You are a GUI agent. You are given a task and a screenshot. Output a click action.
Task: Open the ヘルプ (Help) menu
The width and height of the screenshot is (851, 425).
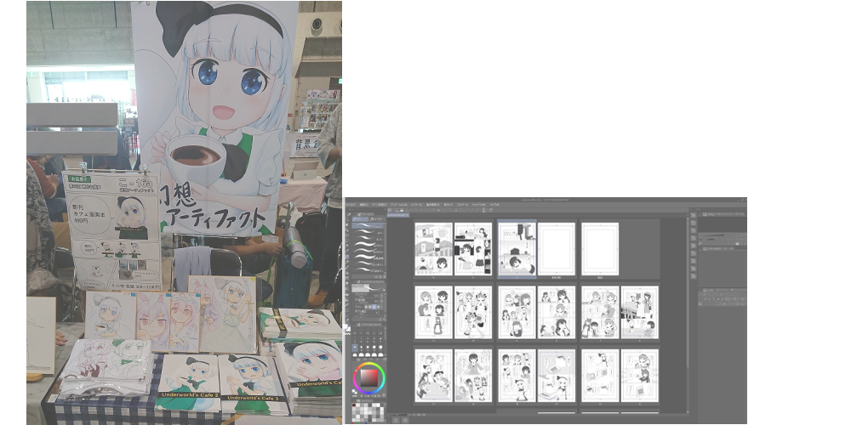(494, 205)
